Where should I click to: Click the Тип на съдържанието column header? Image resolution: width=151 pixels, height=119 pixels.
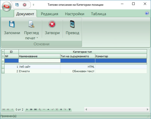point(78,56)
